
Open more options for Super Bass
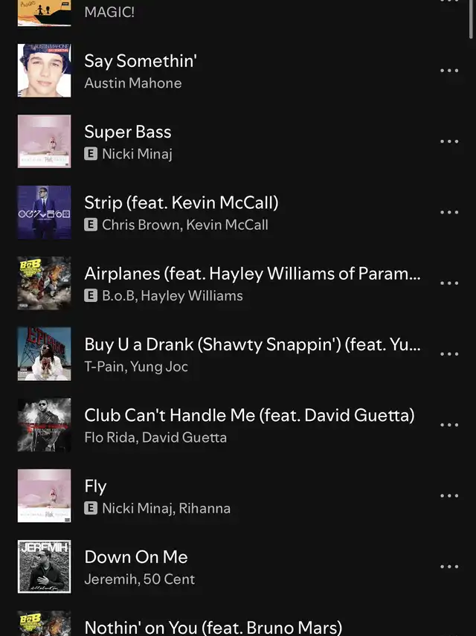click(x=449, y=141)
